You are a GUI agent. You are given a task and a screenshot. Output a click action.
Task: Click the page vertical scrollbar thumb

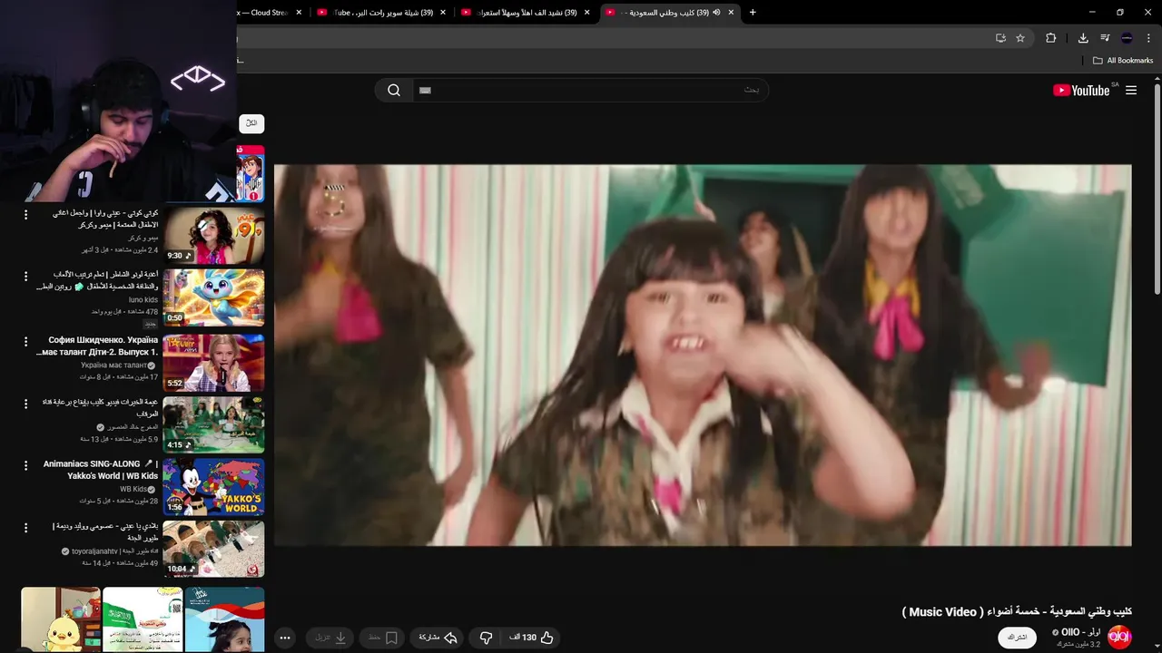click(1157, 189)
